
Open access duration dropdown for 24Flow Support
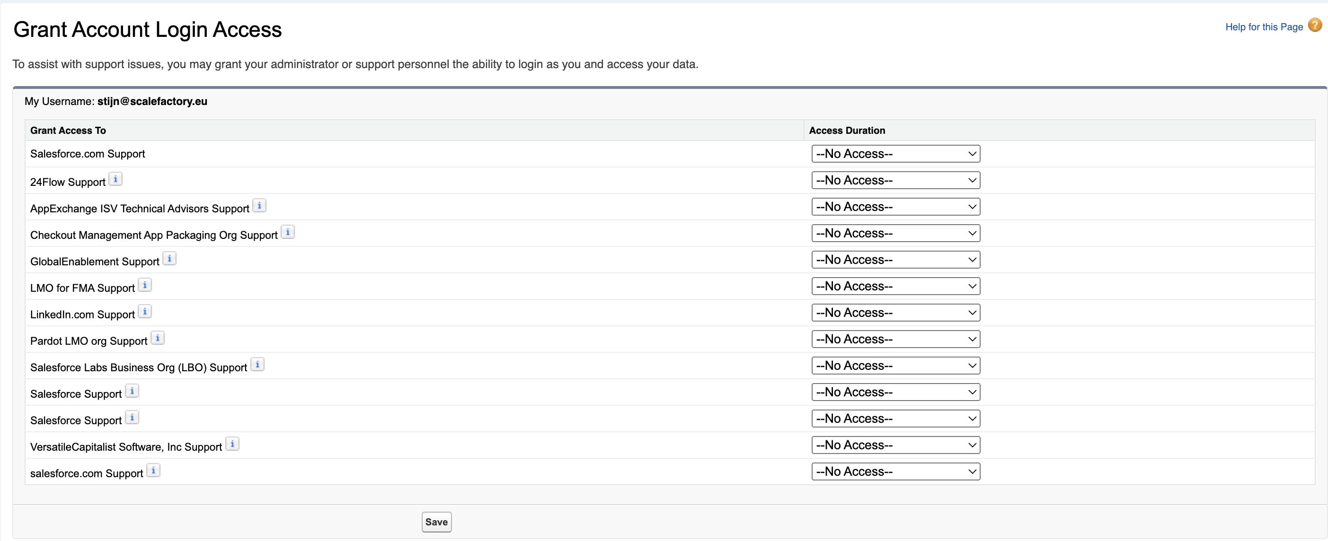click(x=895, y=180)
